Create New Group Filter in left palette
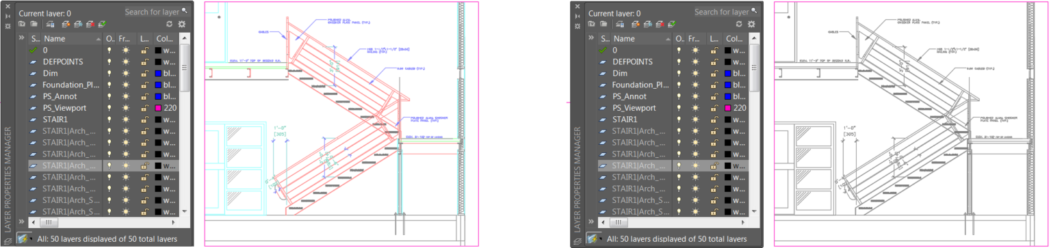The image size is (1051, 248). coord(34,24)
